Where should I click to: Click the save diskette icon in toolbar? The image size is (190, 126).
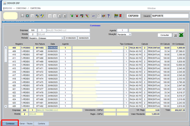[23, 16]
